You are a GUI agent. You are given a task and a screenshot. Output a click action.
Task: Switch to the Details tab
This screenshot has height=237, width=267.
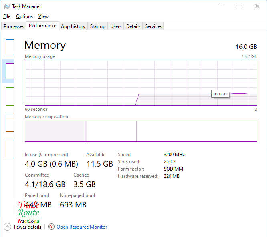pos(133,26)
